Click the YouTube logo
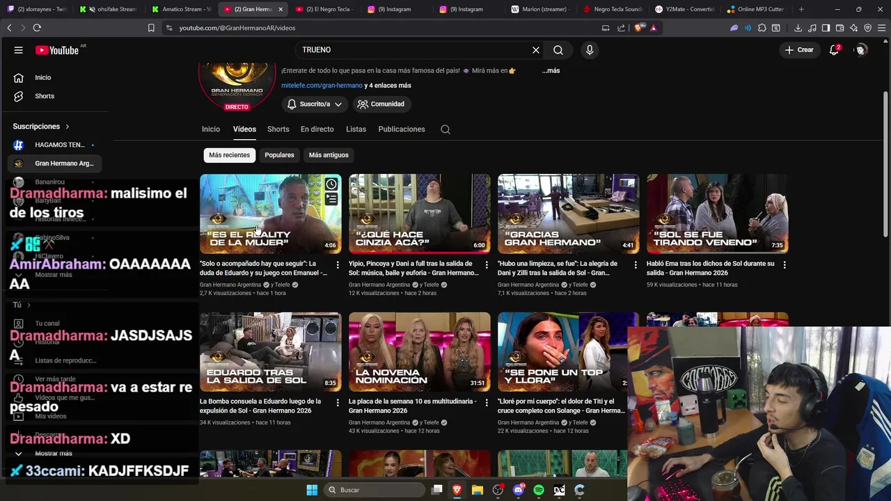This screenshot has height=501, width=891. click(x=57, y=50)
